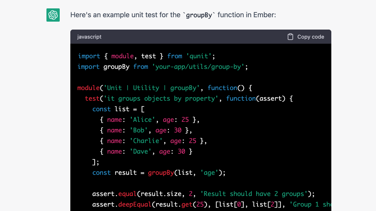
Task: Click the 'const list = [' line
Action: tap(118, 109)
